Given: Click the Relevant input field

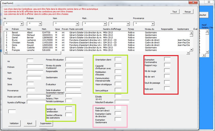Looking at the screenshot, I should [x=167, y=88].
